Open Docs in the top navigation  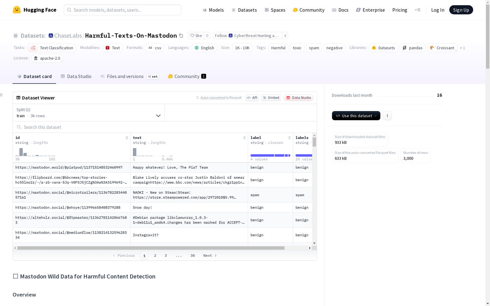pos(340,10)
